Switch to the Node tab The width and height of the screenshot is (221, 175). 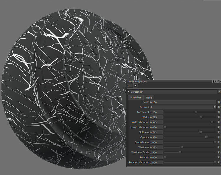[149, 97]
